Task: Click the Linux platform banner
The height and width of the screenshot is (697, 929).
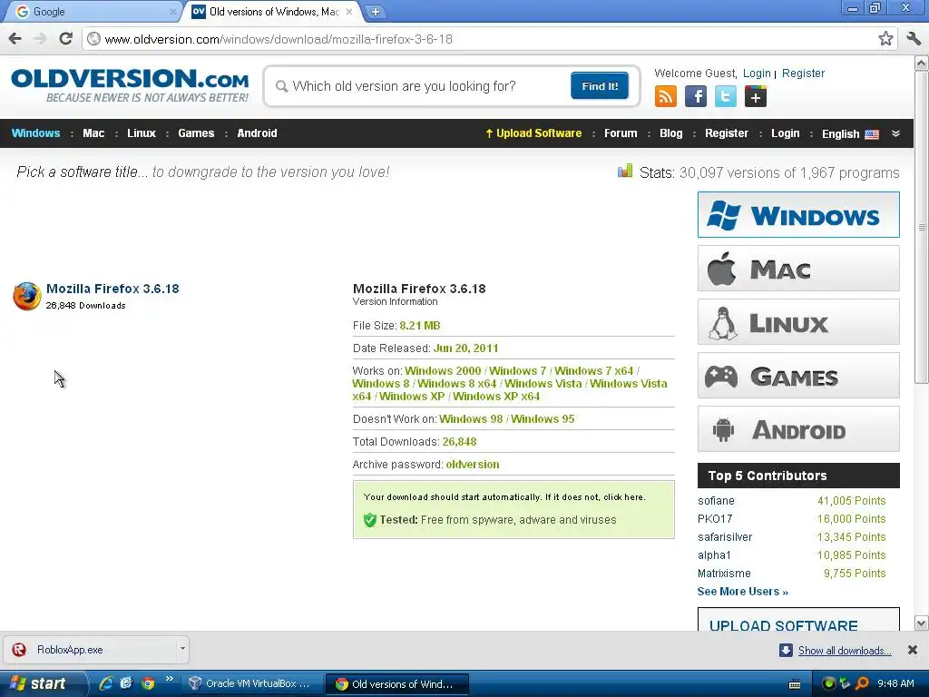Action: coord(798,322)
